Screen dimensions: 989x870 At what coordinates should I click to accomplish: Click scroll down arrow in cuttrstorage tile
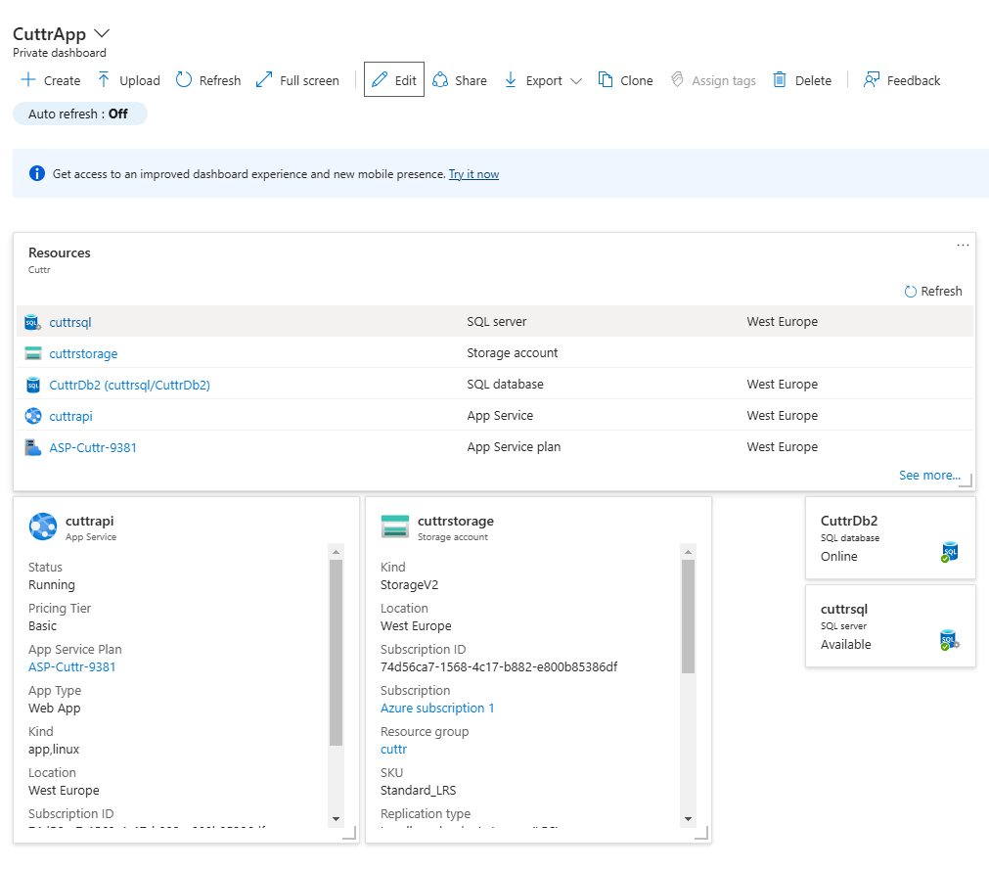point(688,819)
